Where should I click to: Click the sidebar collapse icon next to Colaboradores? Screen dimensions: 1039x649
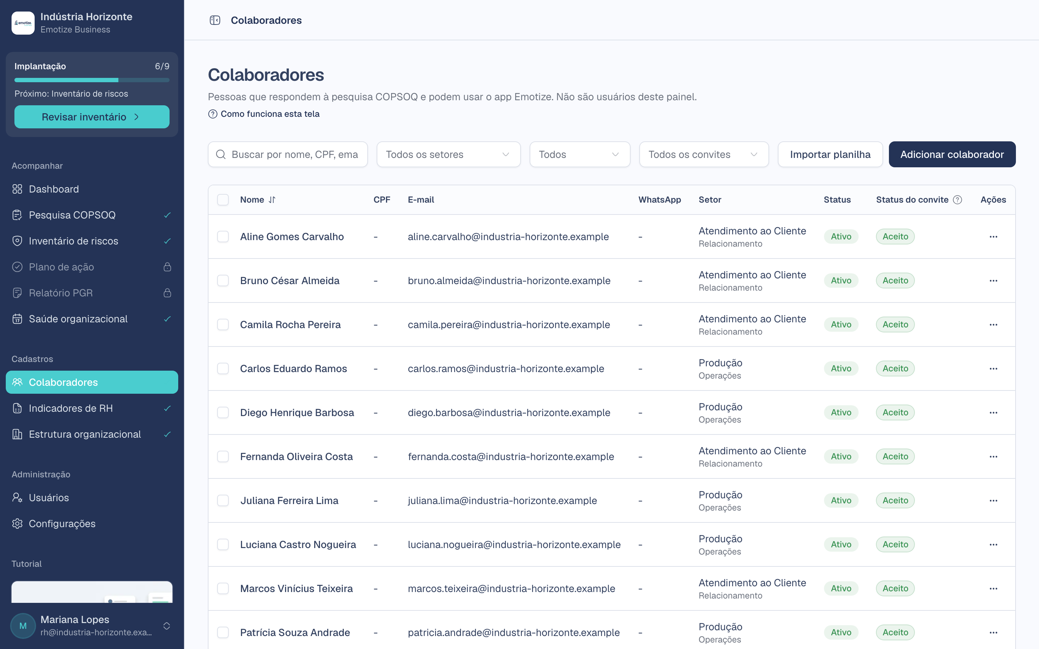pyautogui.click(x=215, y=20)
